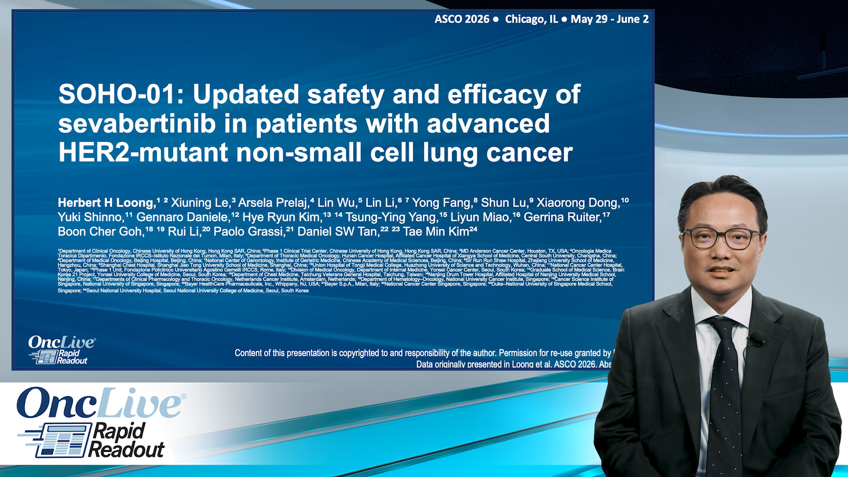Click the author name Arsela Prelaj

point(273,203)
